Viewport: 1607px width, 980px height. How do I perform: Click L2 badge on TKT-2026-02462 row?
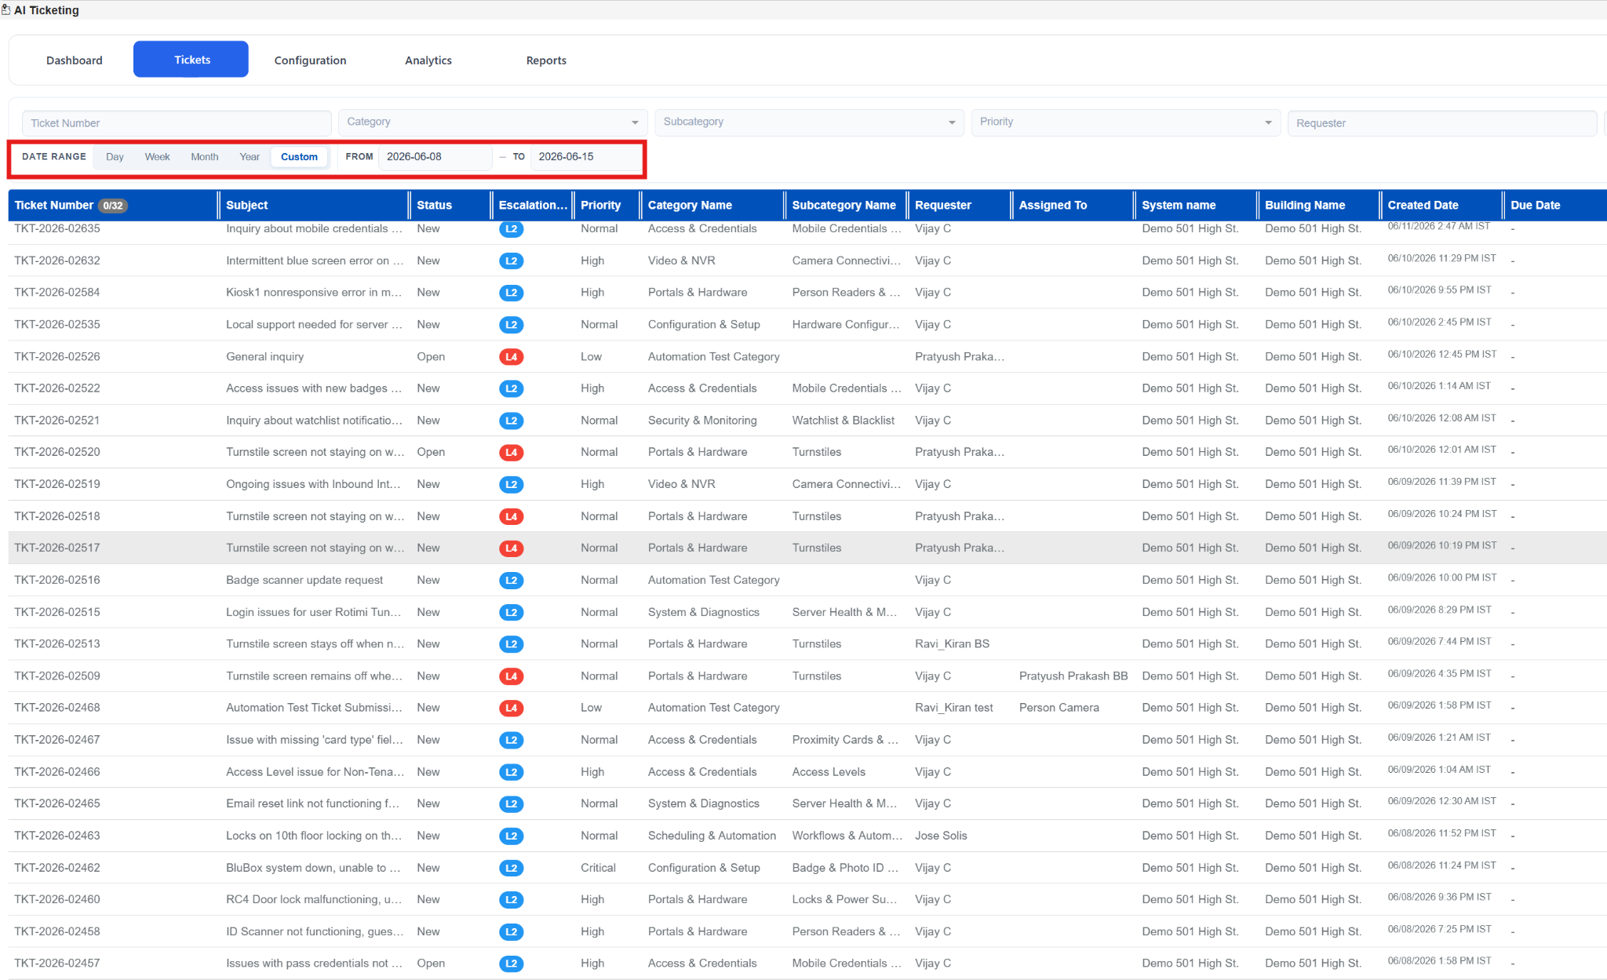point(511,868)
